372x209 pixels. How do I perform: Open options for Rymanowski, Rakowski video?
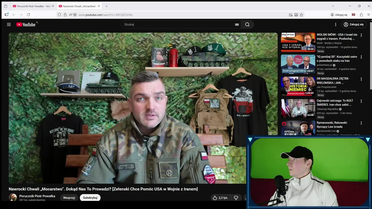[361, 123]
